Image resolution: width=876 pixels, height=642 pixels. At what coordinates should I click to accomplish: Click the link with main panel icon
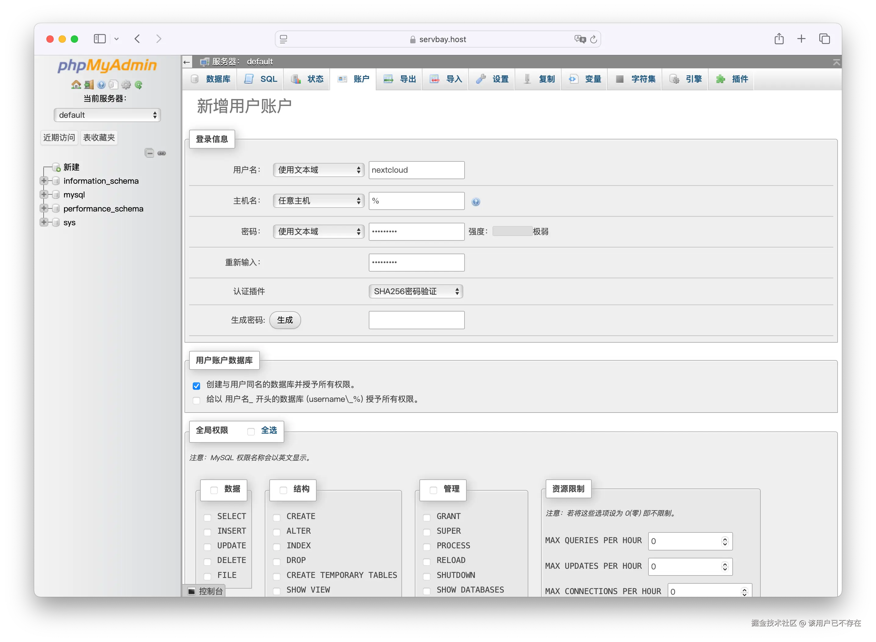162,153
